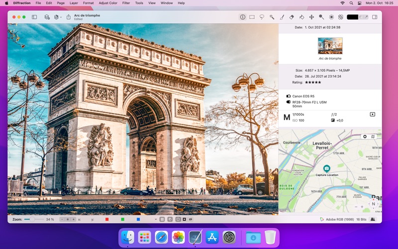This screenshot has height=249, width=398.
Task: Select the magnifier zoom tool
Action: tap(321, 17)
